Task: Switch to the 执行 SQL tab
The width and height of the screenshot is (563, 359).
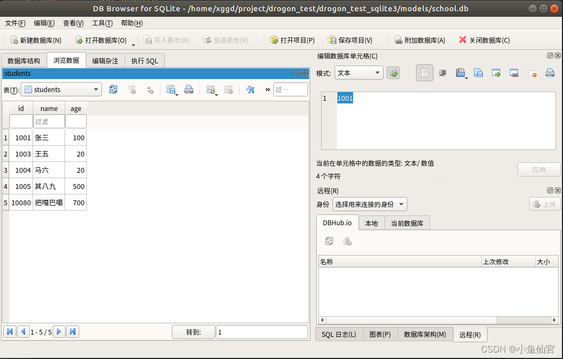Action: coord(145,61)
